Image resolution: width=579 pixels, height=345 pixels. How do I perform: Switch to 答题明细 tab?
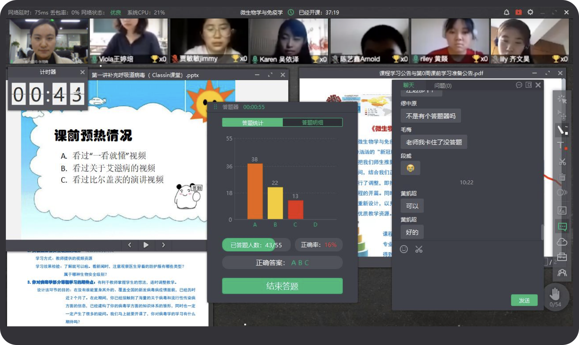[313, 123]
